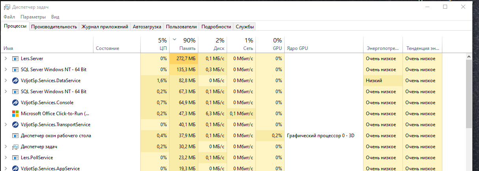This screenshot has height=171, width=479.
Task: Open the Службы tab
Action: 244,27
